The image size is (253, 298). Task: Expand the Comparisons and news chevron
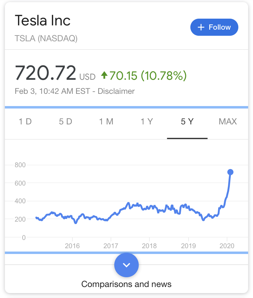coord(126,265)
